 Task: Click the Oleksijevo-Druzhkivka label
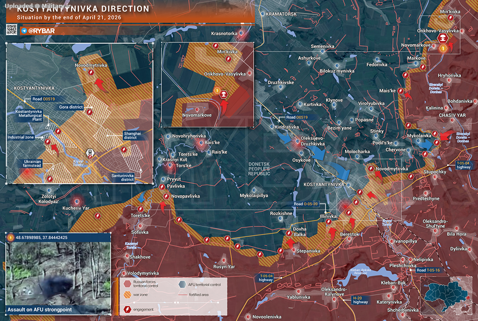[313, 141]
